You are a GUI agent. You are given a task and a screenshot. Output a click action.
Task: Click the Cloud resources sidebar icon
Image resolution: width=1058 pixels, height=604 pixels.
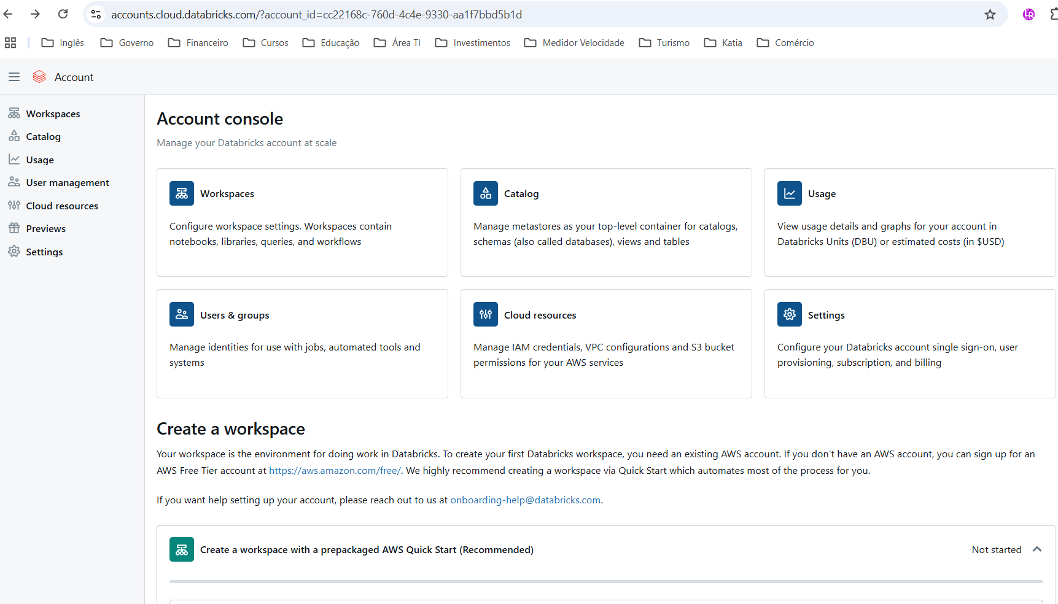[14, 206]
